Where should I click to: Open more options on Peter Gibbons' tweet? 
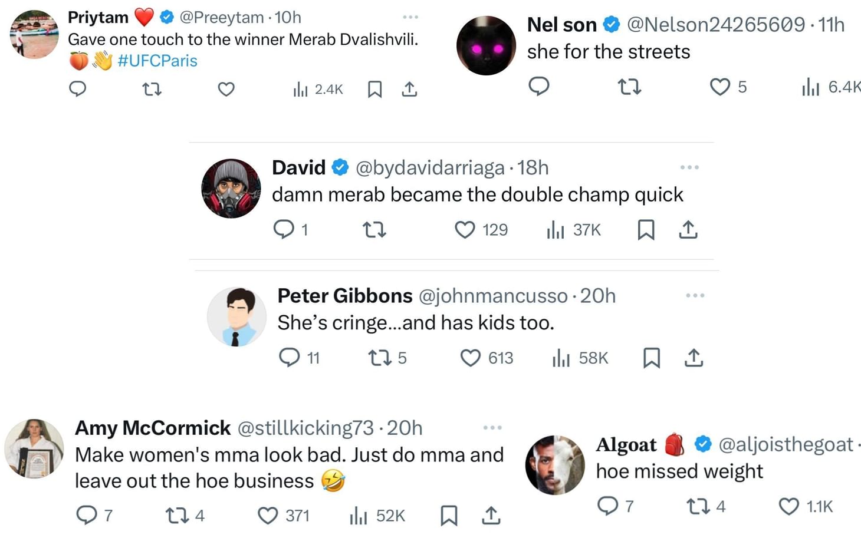click(695, 295)
